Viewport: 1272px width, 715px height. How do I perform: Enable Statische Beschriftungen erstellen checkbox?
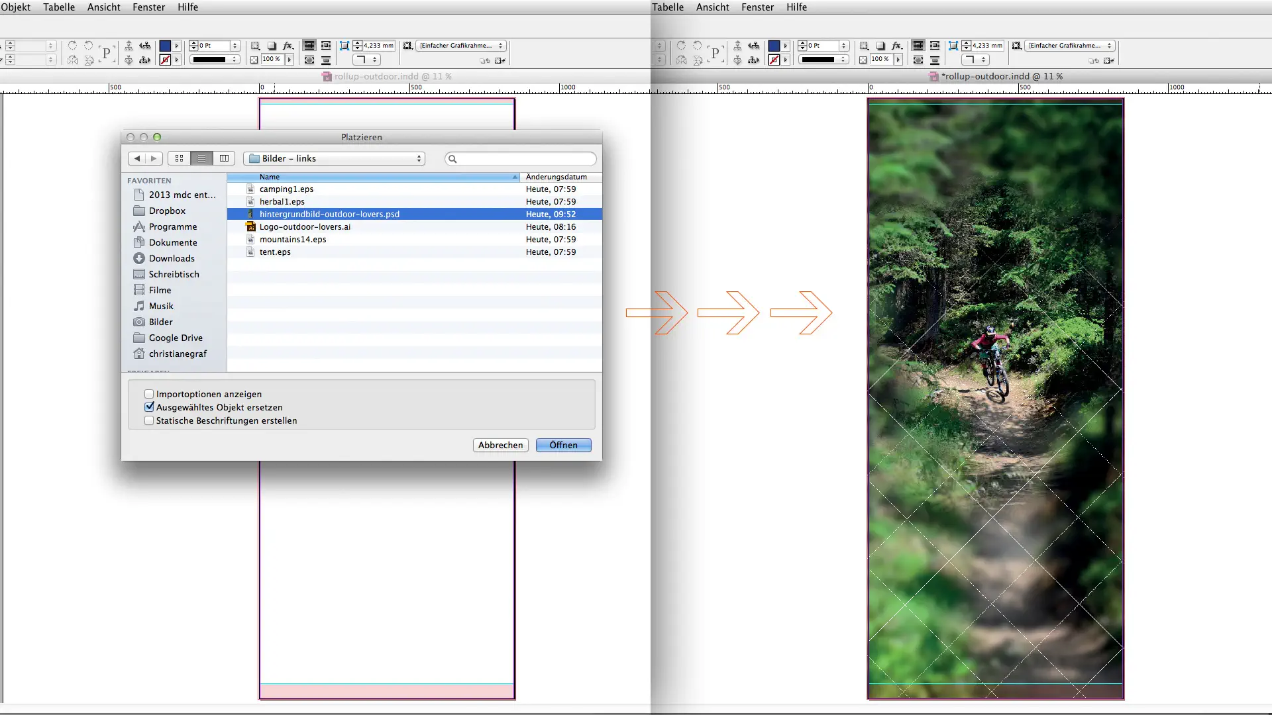coord(149,420)
